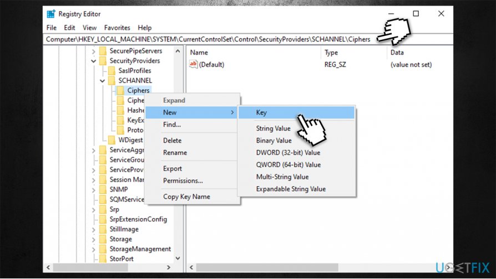The height and width of the screenshot is (279, 496).
Task: Select the StorageManagement folder icon
Action: [103, 249]
